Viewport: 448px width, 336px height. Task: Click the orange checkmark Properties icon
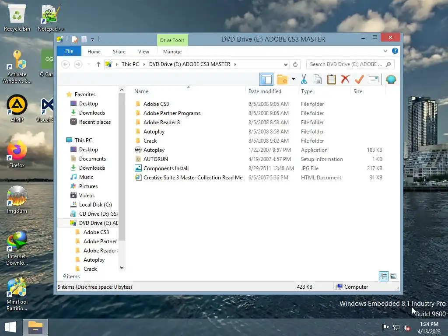[359, 79]
